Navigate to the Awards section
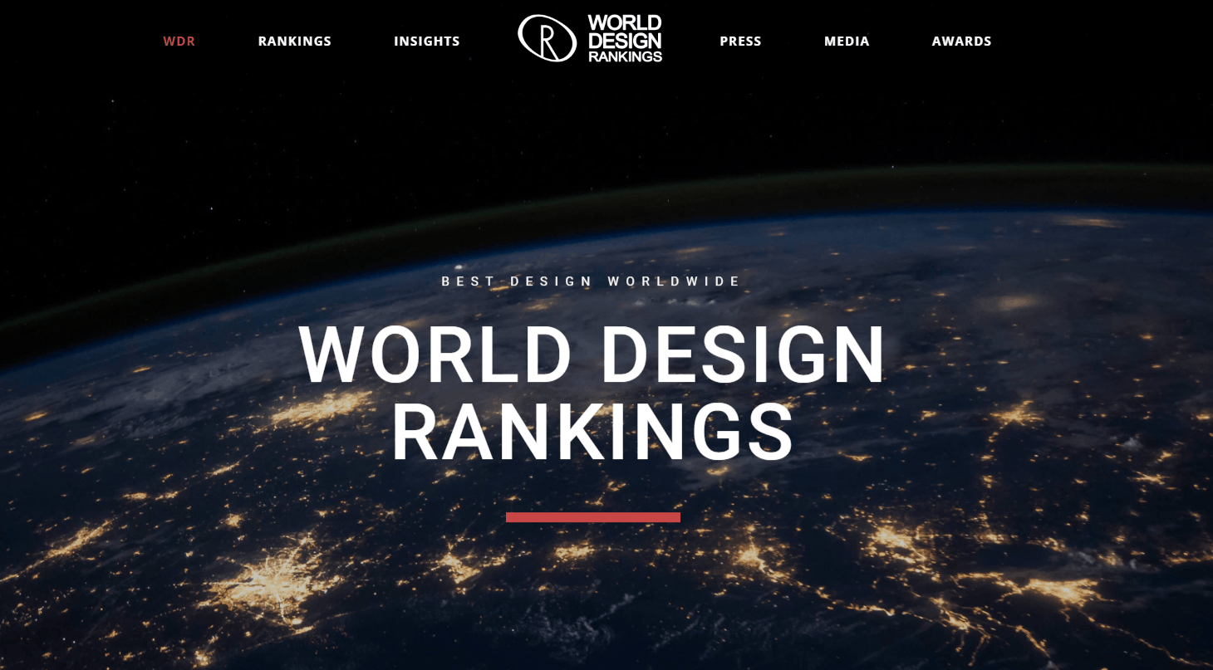Screen dimensions: 1213x670 (x=961, y=42)
